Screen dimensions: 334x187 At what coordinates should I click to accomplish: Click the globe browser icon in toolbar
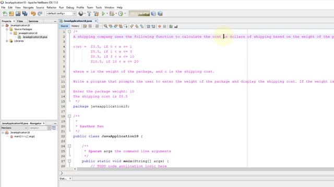click(81, 14)
